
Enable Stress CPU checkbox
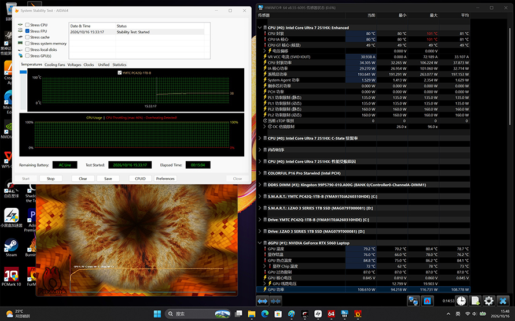[28, 25]
